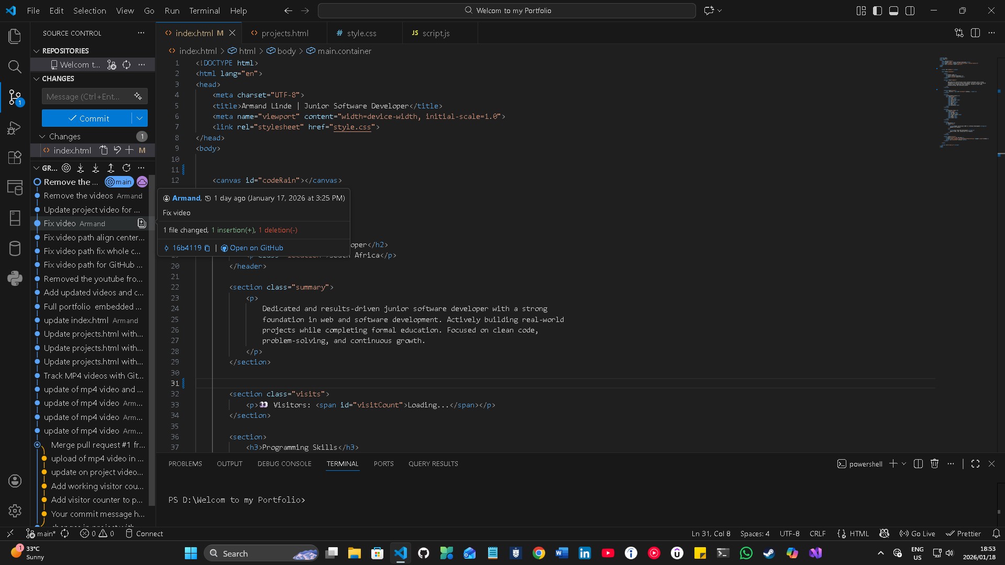
Task: Open the Commit dropdown arrow
Action: pos(139,118)
